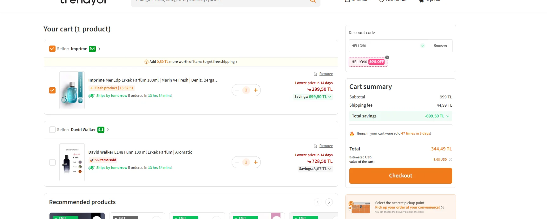Check the David Walker E148 product checkbox

(x=52, y=162)
